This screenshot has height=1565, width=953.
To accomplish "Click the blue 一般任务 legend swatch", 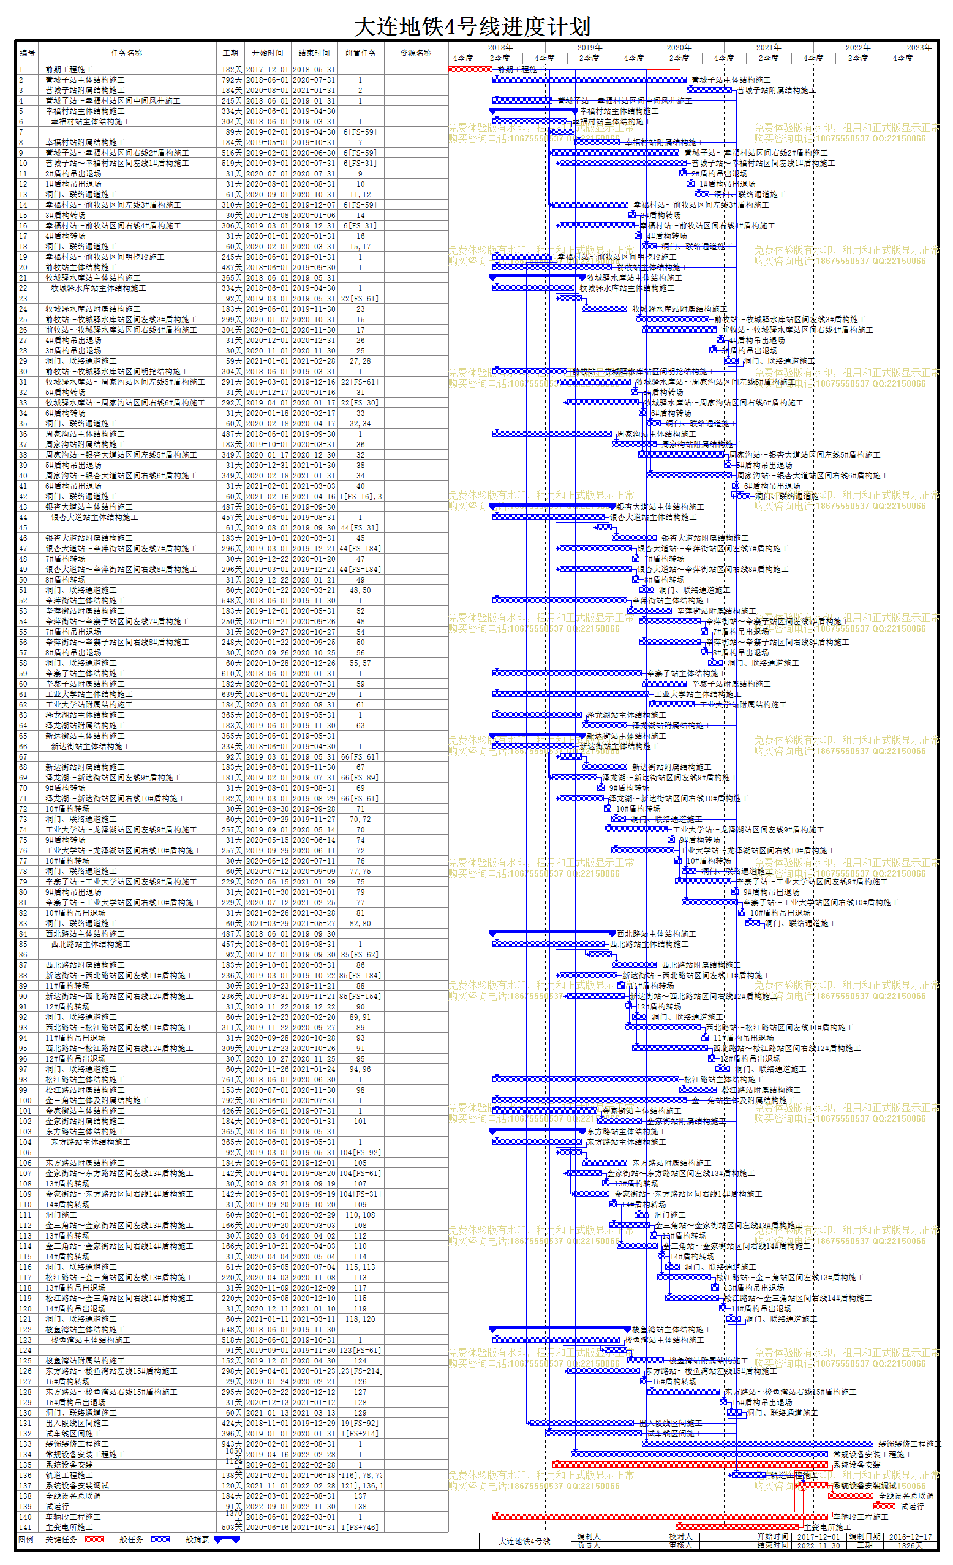I will [x=160, y=1540].
